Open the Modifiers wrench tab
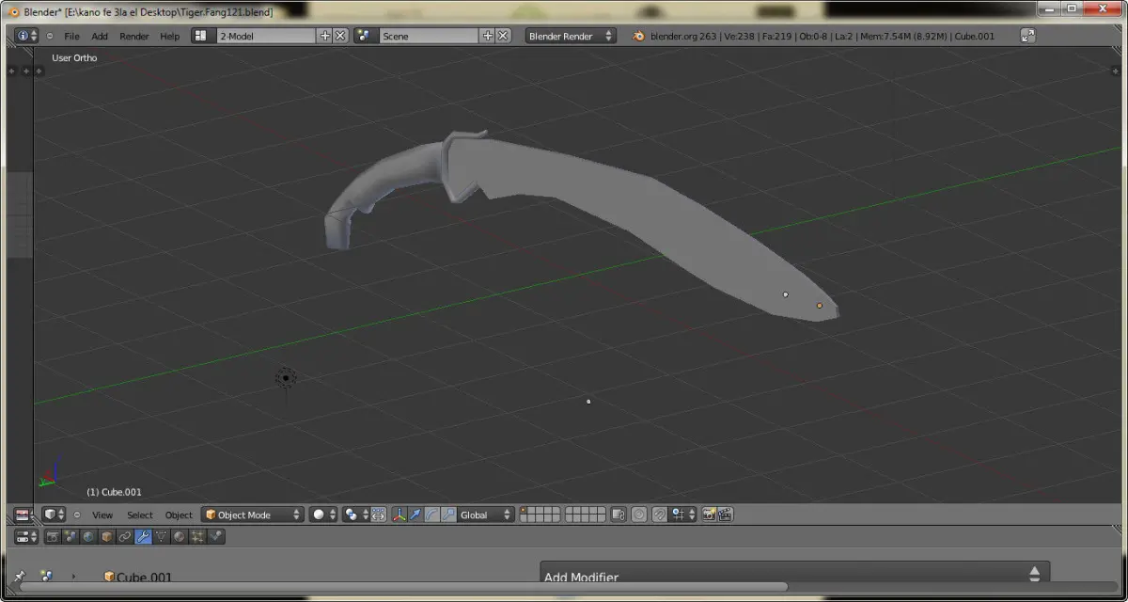This screenshot has width=1128, height=602. 143,536
